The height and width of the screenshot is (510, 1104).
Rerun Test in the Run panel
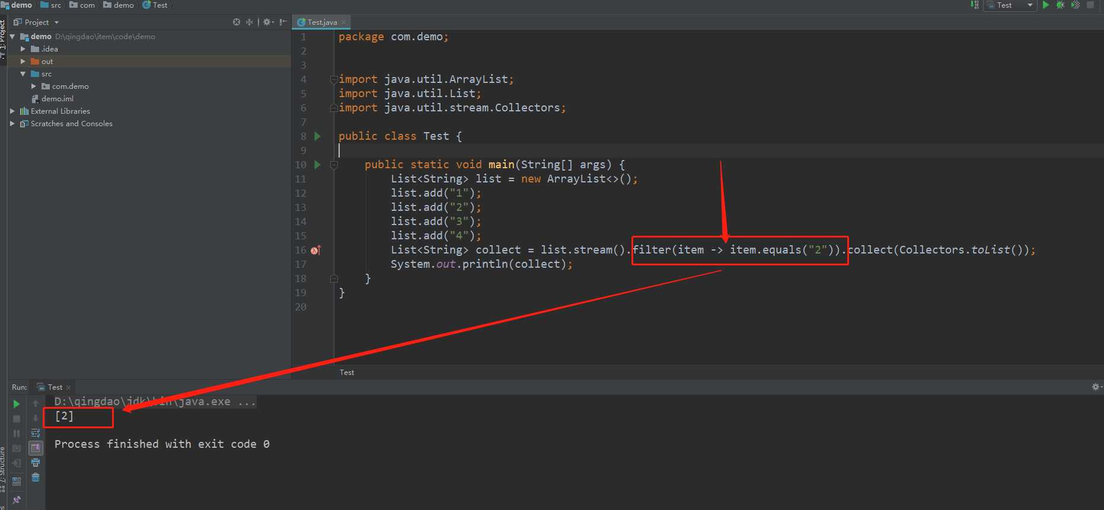[17, 404]
